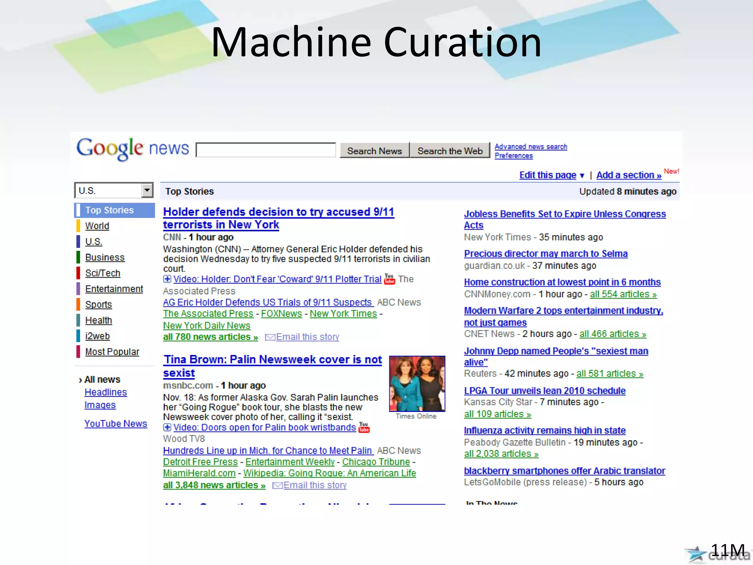
Task: Open Home construction at lowest point headline
Action: 562,282
